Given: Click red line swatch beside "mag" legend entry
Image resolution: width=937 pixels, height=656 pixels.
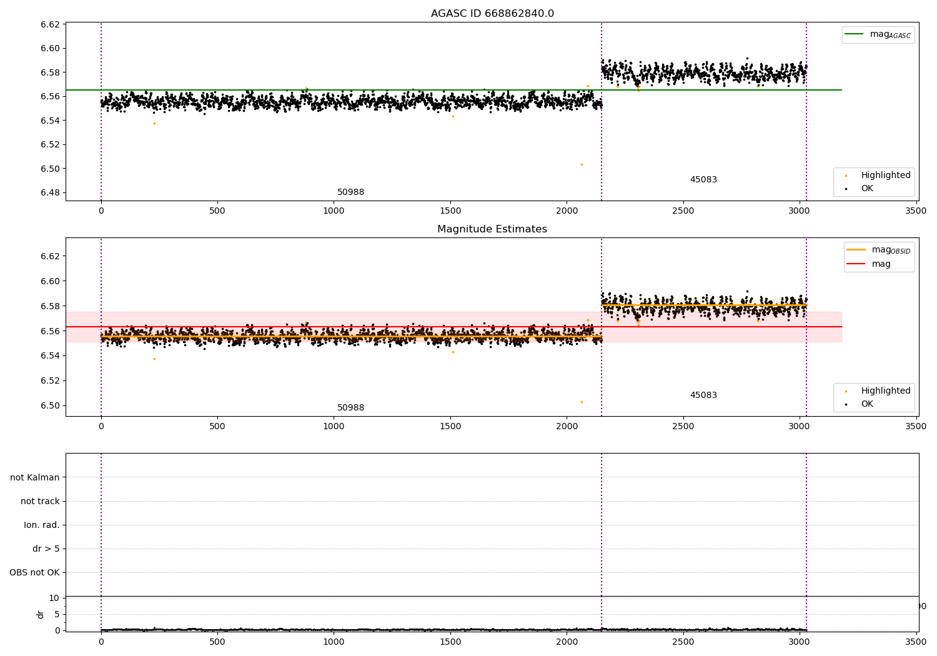Looking at the screenshot, I should (x=856, y=264).
